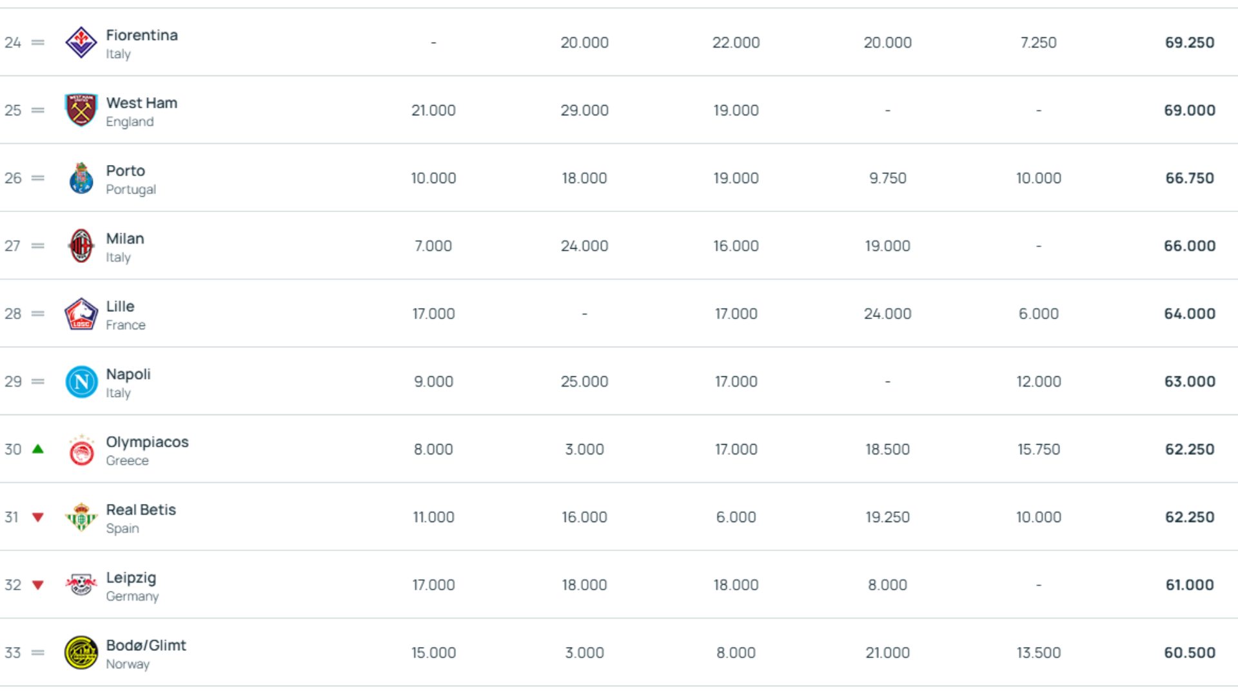Click the Lille club crest
Viewport: 1238px width, 696px height.
coord(81,314)
